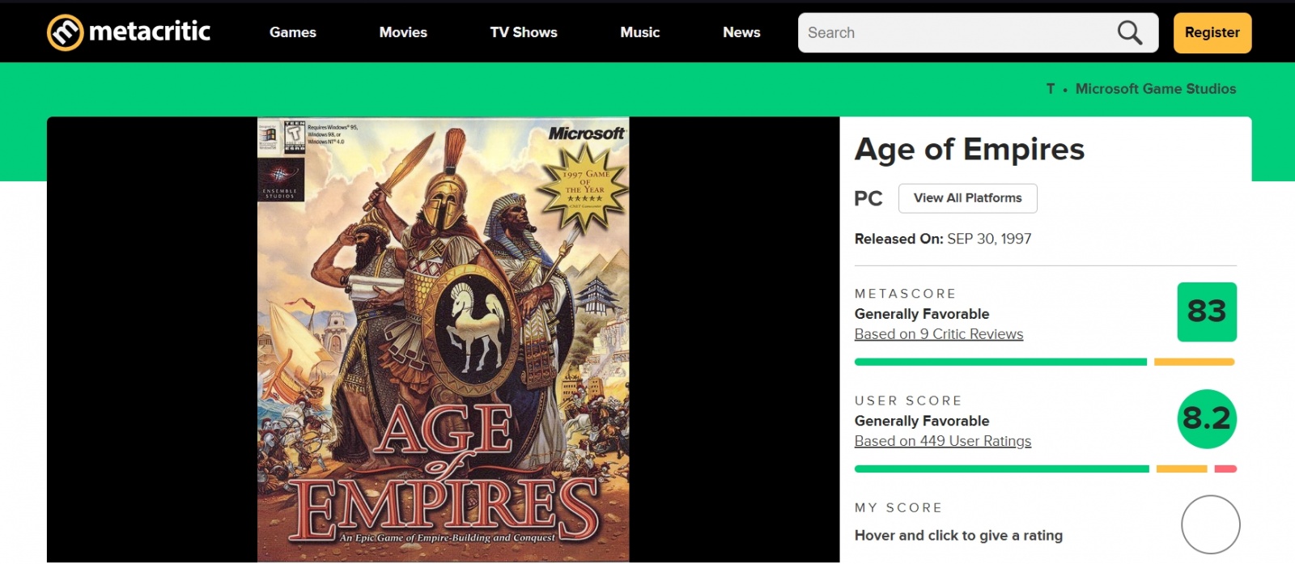Open the Based on 9 Critic Reviews link

point(939,334)
